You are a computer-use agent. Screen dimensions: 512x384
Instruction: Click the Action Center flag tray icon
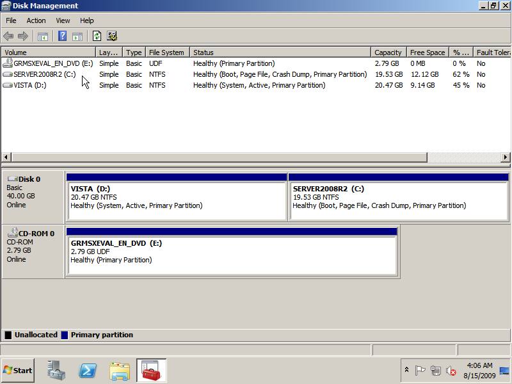(420, 371)
